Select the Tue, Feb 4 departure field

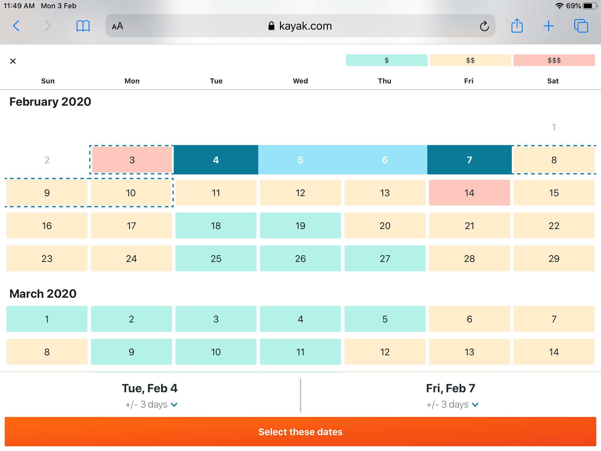click(150, 388)
